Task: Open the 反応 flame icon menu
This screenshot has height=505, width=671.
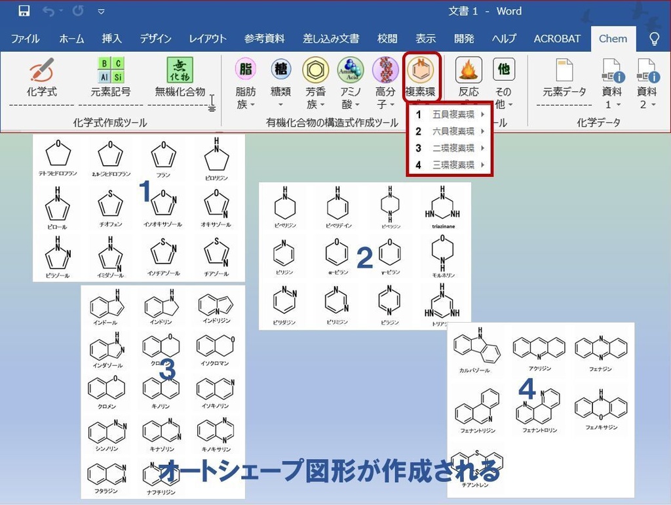Action: pyautogui.click(x=469, y=77)
